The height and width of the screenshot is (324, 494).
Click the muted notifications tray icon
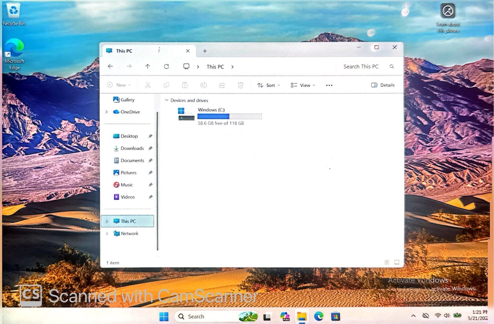pyautogui.click(x=425, y=315)
